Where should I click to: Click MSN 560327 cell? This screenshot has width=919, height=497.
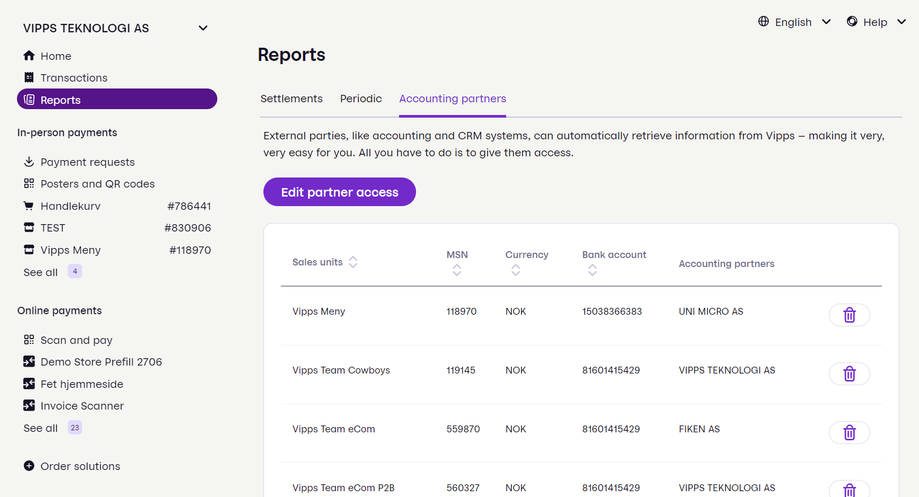[x=463, y=488]
